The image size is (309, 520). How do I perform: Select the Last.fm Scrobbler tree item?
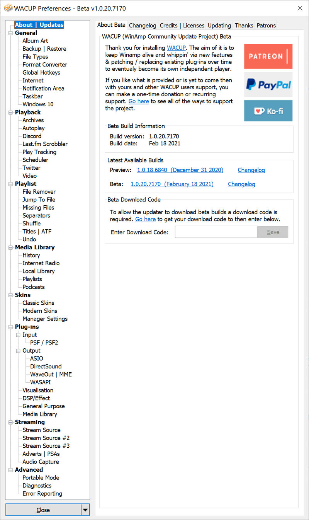pos(45,144)
